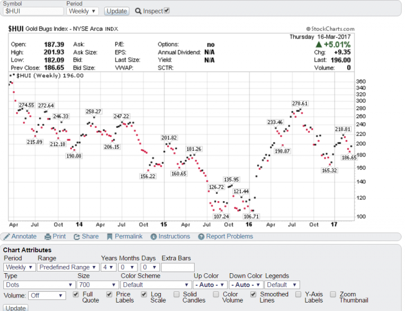The image size is (405, 311).
Task: Open the Up Color Auto selector
Action: (x=210, y=285)
